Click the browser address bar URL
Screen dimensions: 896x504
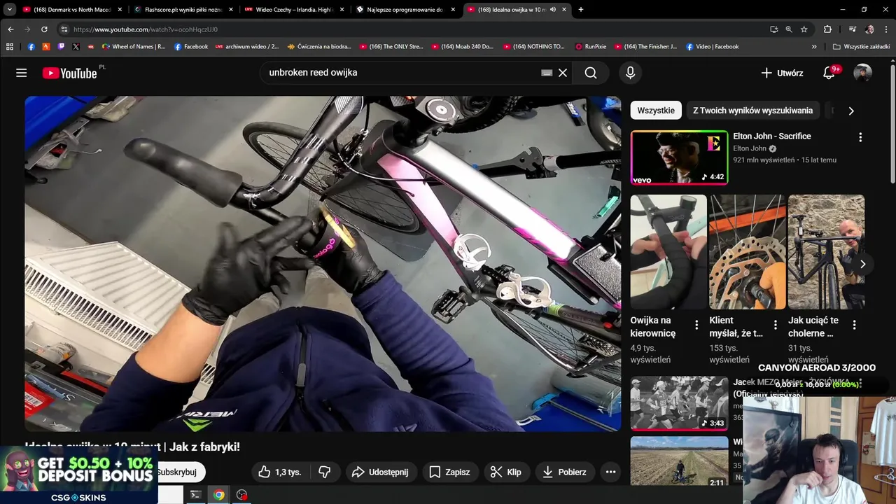(x=146, y=29)
